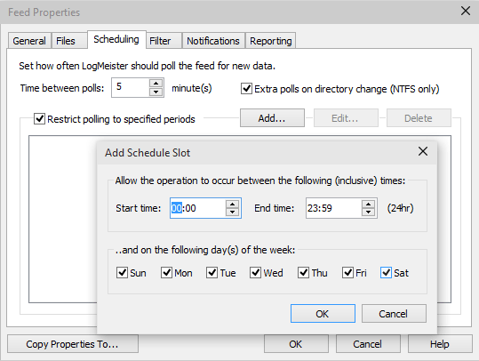Open Help from Feed Properties
This screenshot has height=361, width=479.
(440, 344)
